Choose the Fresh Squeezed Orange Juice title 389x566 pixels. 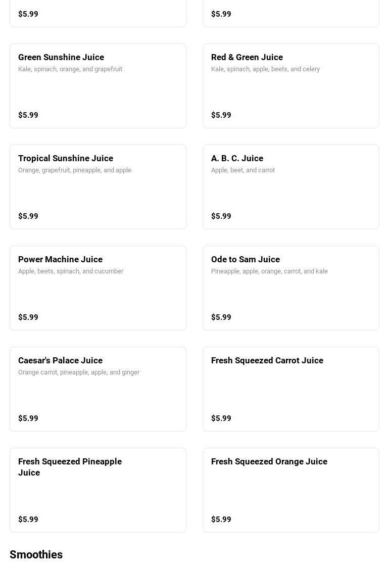(x=269, y=461)
